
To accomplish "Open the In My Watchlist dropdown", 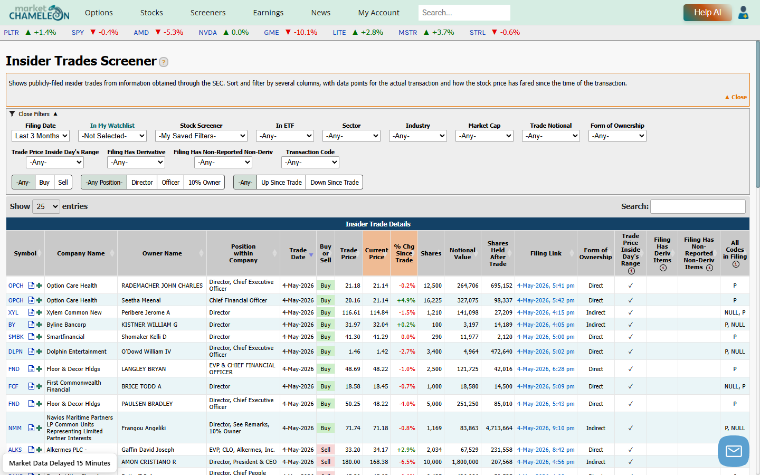I will coord(112,136).
